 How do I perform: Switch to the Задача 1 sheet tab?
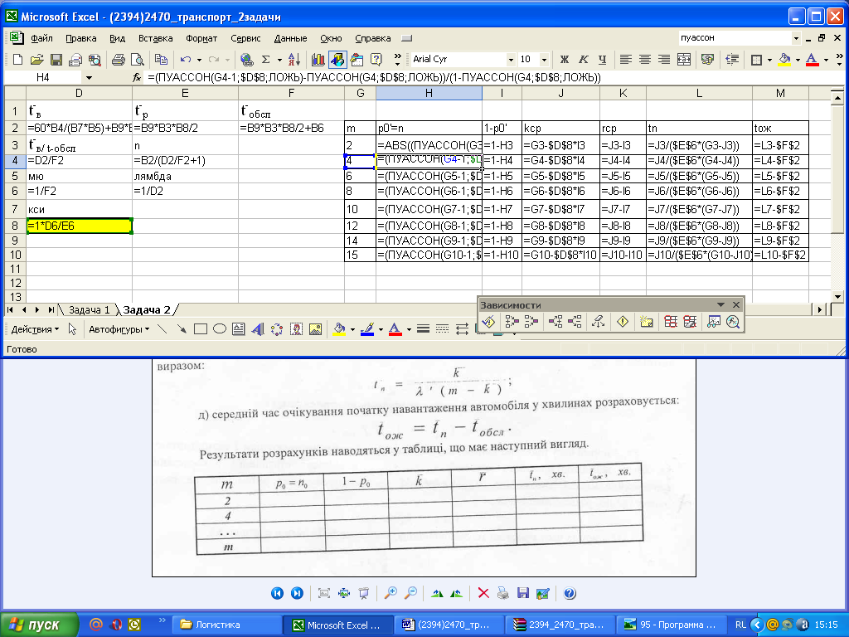coord(89,309)
